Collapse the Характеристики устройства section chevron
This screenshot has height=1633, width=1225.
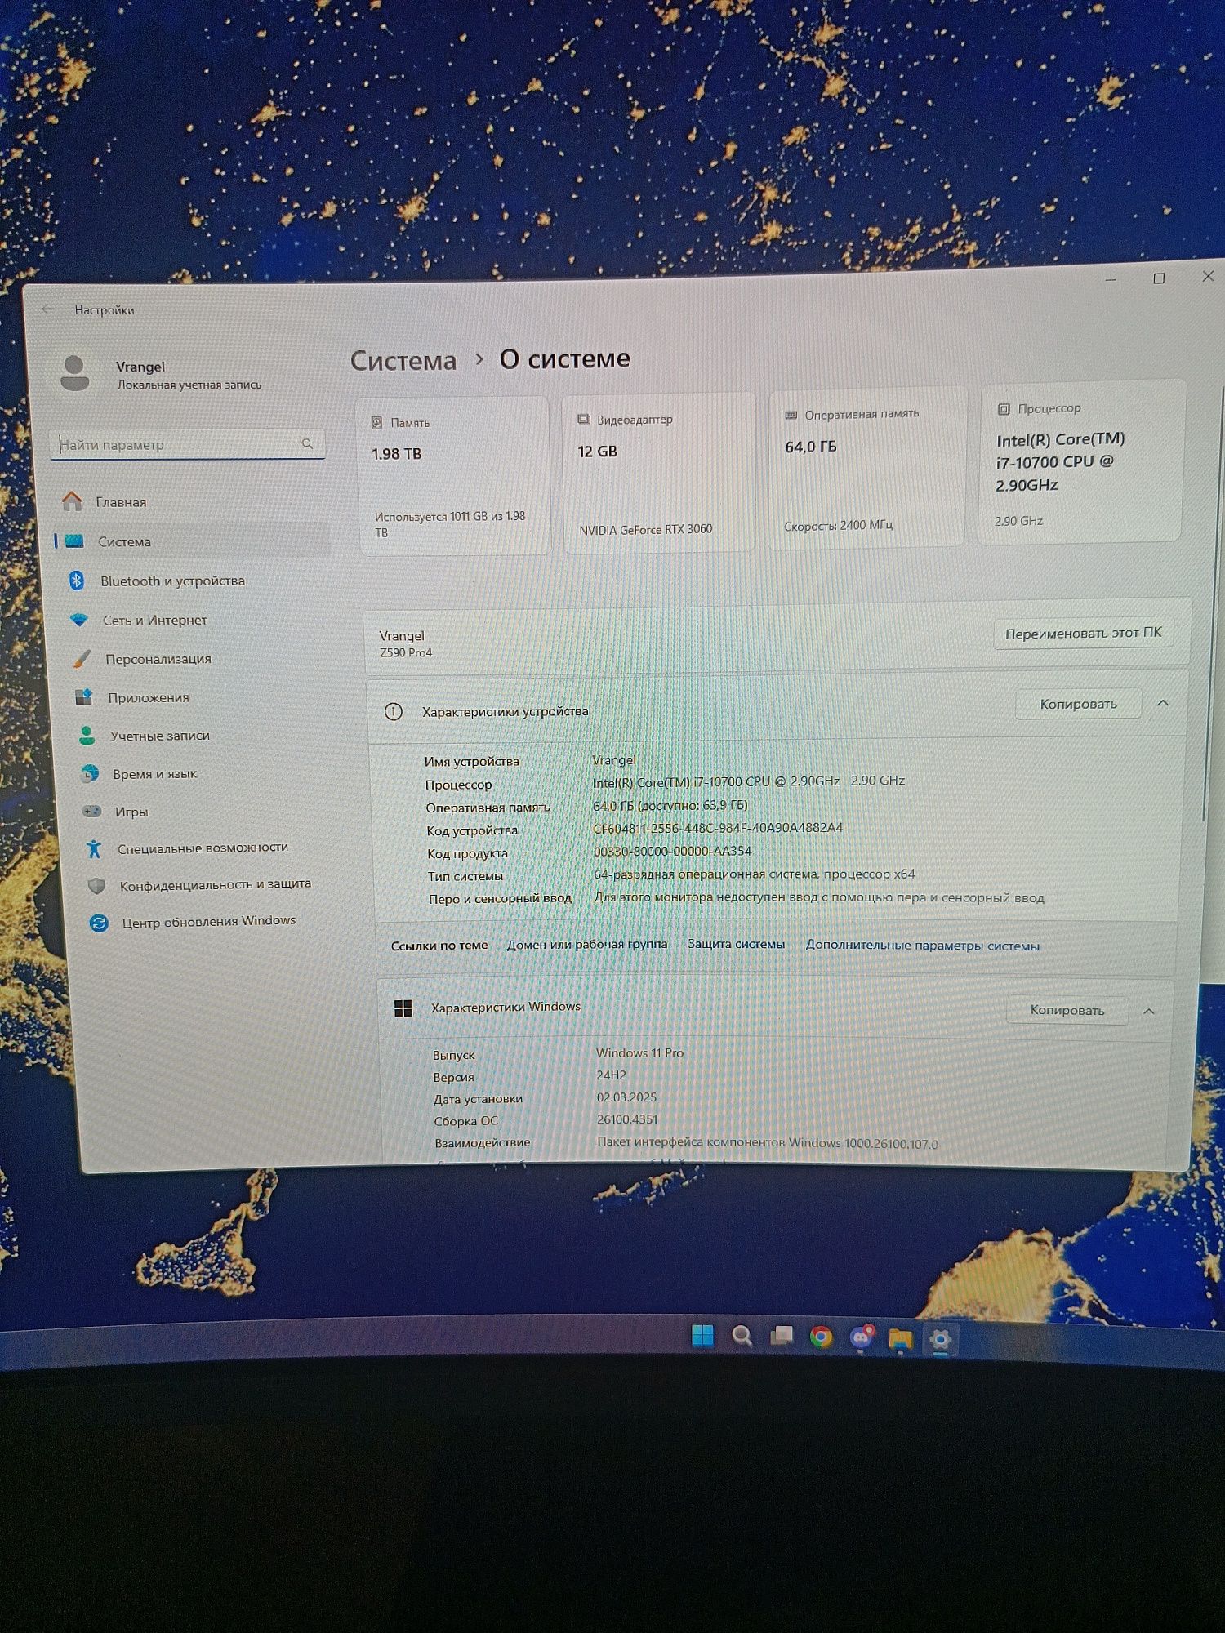(1163, 703)
